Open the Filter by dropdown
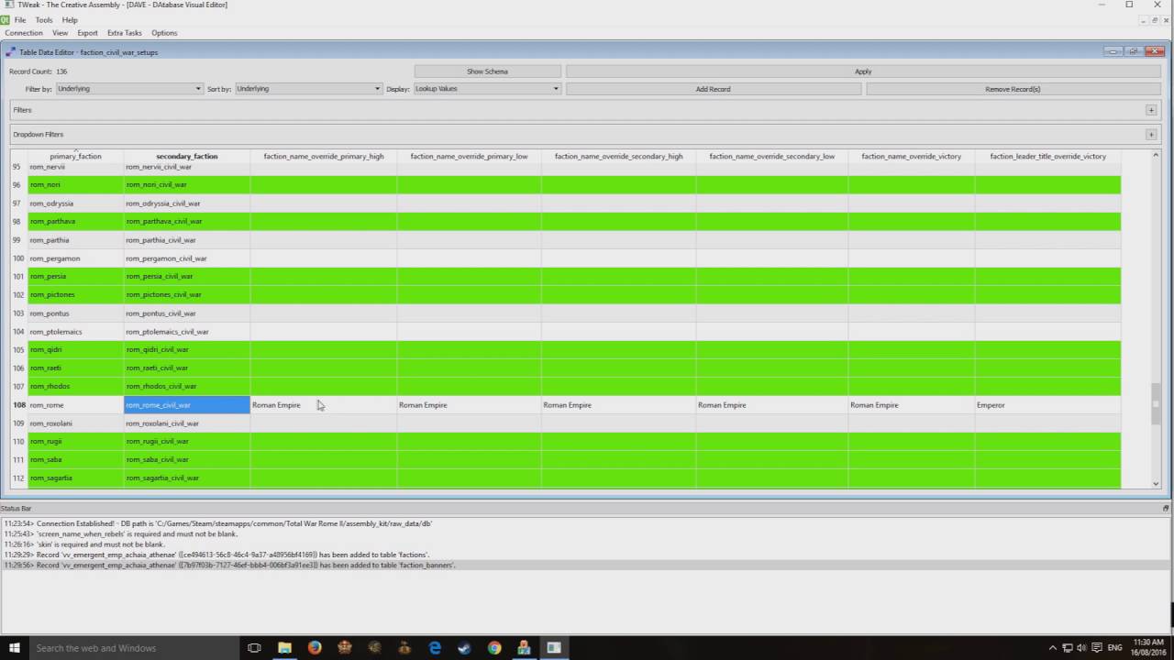Screen dimensions: 1174x660 (129, 89)
